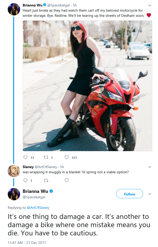Screen dimensions: 158x247
Task: Open the @ArtOfSlaney link in Replying to
Action: [x=38, y=208]
